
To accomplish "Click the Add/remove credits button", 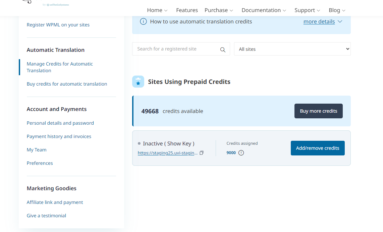I will tap(318, 148).
